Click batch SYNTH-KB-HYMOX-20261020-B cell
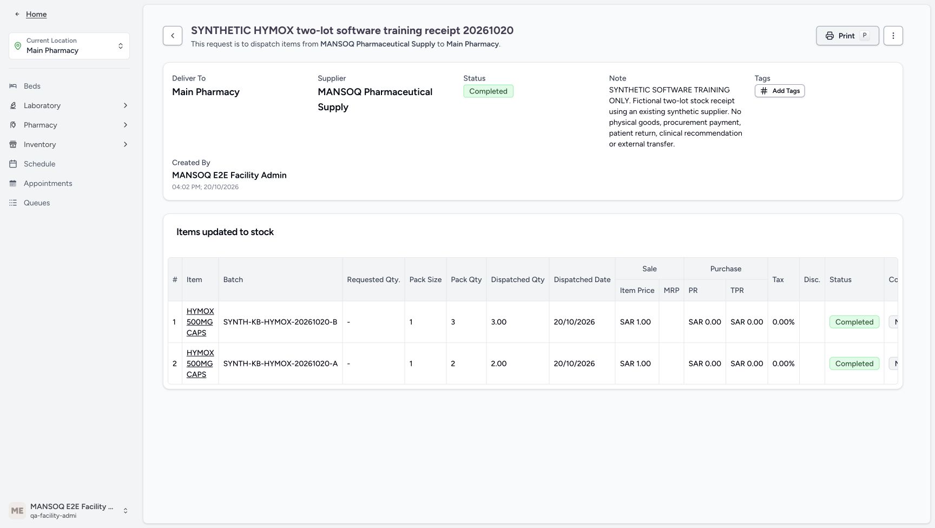935x528 pixels. coord(280,322)
